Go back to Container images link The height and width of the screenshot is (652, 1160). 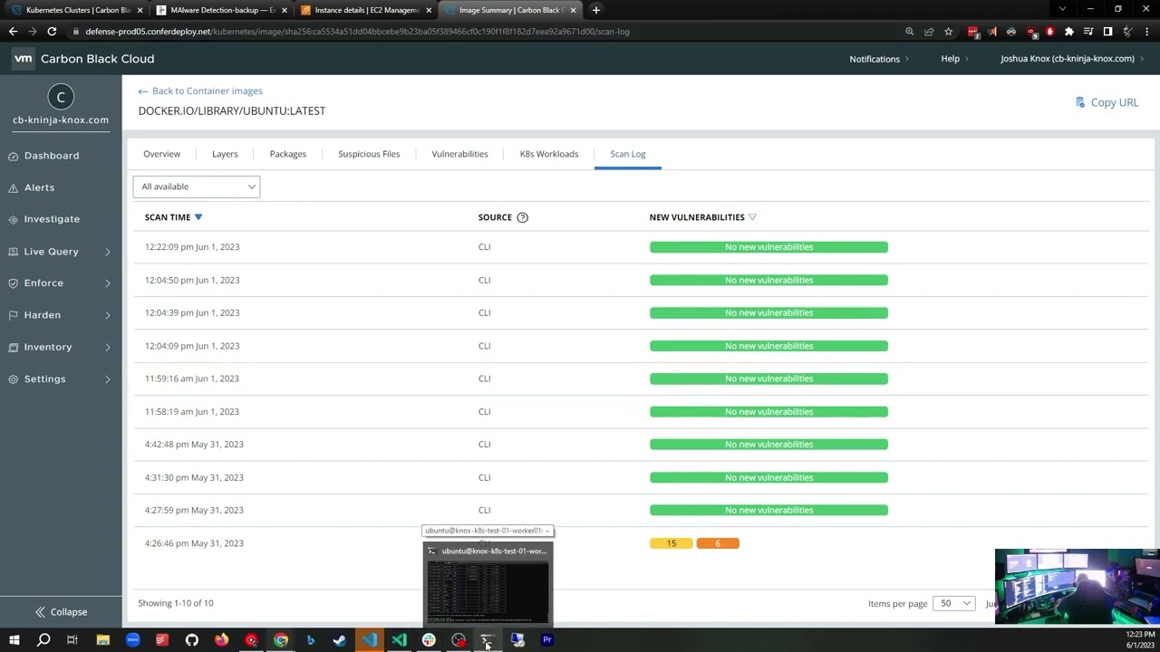tap(200, 91)
